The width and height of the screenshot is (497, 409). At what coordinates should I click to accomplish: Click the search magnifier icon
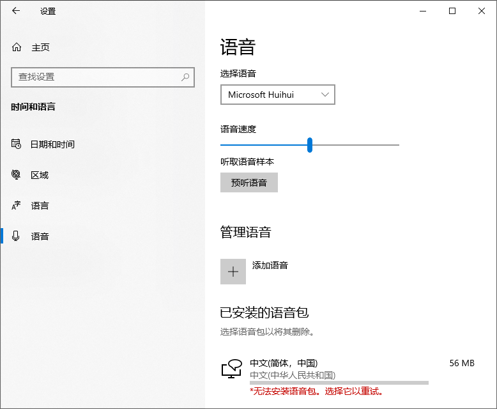[185, 77]
